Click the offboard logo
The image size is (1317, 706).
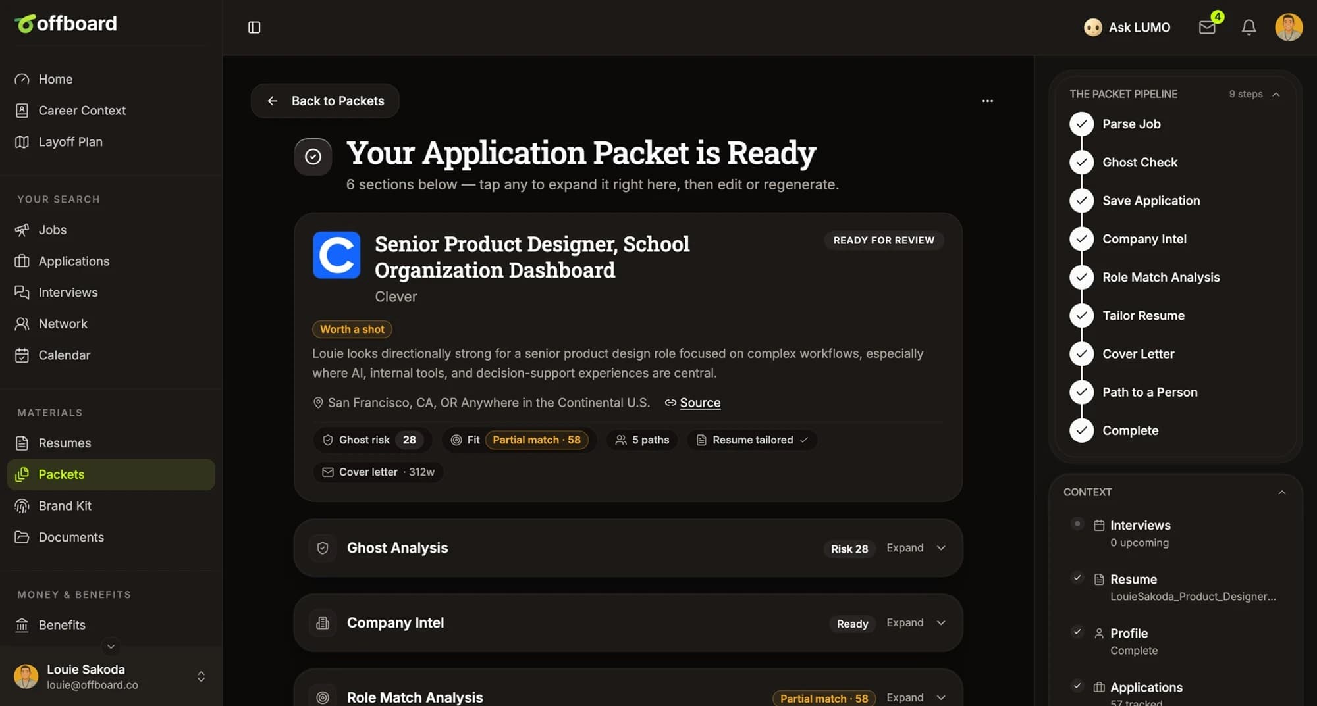coord(66,24)
